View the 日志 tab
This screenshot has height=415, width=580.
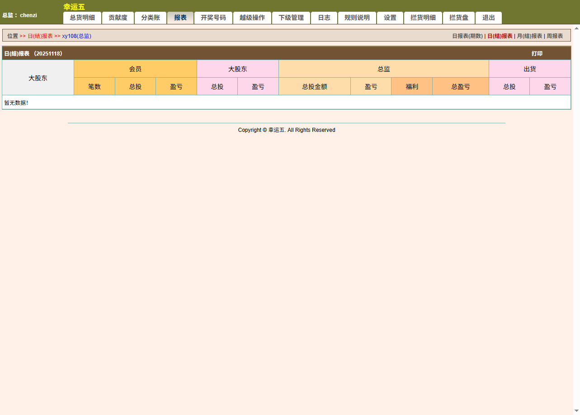coord(324,18)
